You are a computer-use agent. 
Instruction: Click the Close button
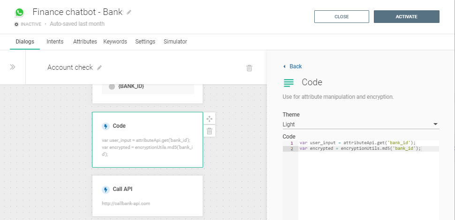point(341,17)
